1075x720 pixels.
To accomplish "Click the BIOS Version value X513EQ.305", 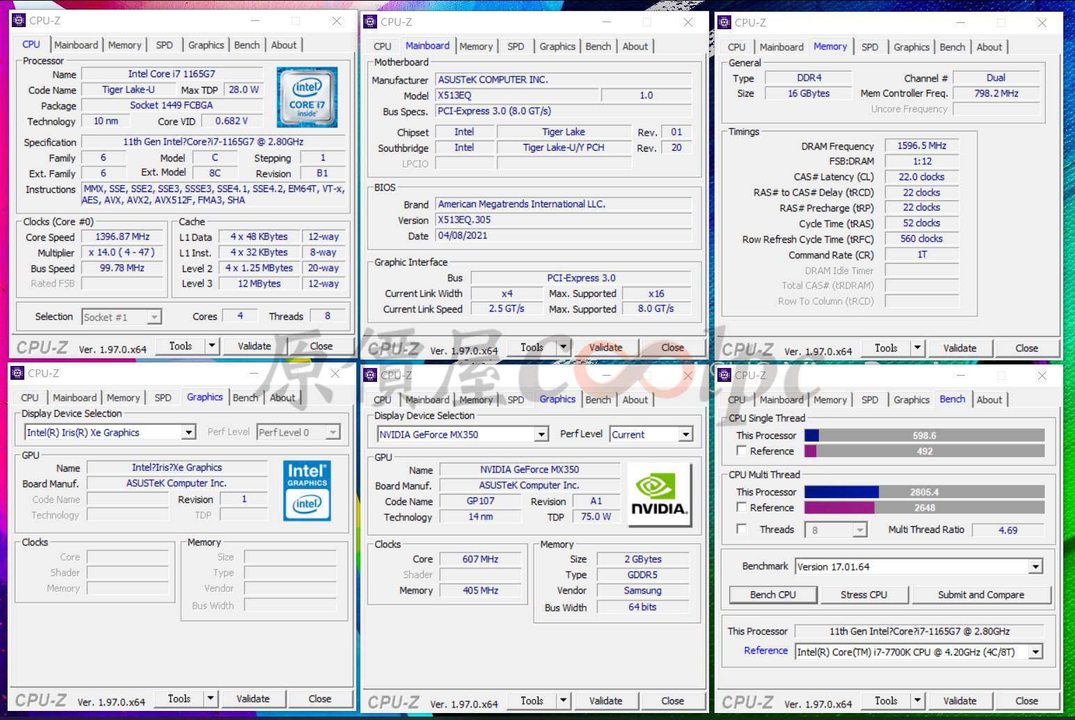I will pos(563,220).
